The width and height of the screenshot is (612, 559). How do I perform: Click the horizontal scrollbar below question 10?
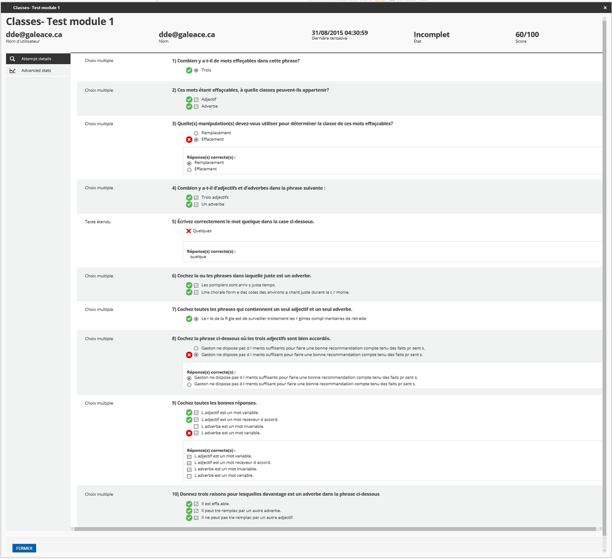[335, 529]
